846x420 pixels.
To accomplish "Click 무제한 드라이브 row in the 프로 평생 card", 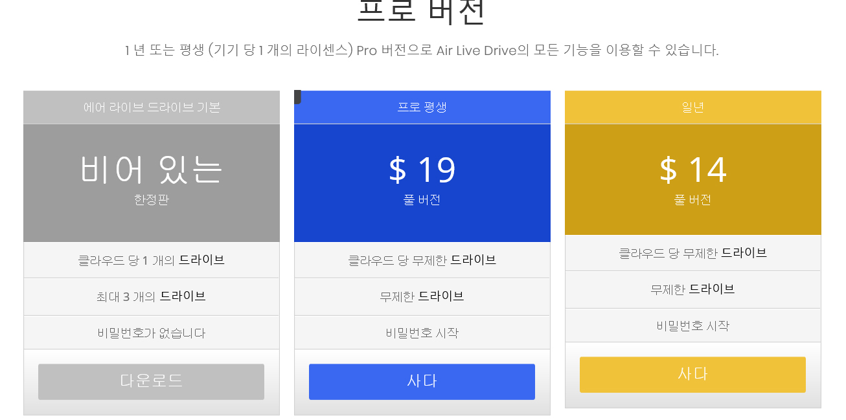I will coord(422,296).
